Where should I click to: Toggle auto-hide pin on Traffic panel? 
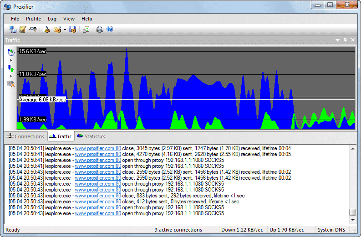point(345,40)
